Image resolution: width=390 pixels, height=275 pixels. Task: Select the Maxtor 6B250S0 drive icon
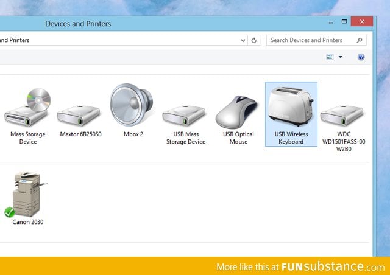pos(79,115)
